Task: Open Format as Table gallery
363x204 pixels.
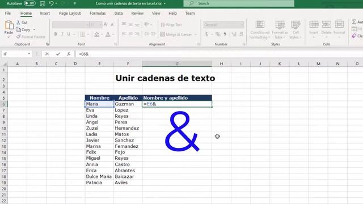Action: point(280,29)
